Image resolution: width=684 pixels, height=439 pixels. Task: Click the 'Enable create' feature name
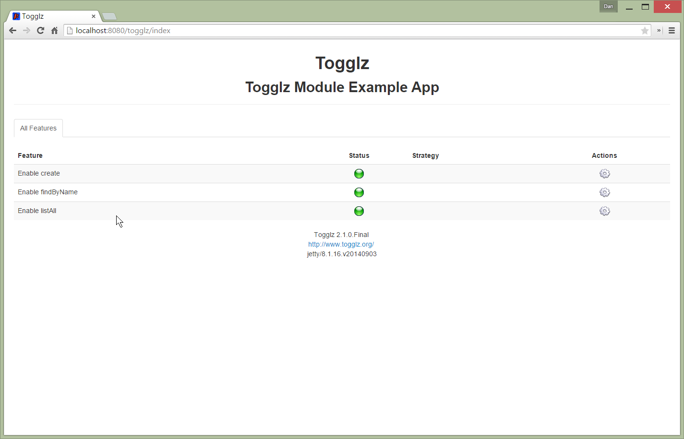pyautogui.click(x=39, y=173)
